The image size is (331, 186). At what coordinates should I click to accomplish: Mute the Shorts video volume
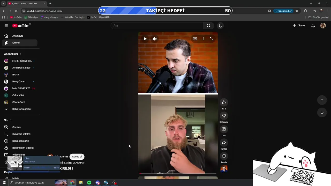click(x=155, y=39)
